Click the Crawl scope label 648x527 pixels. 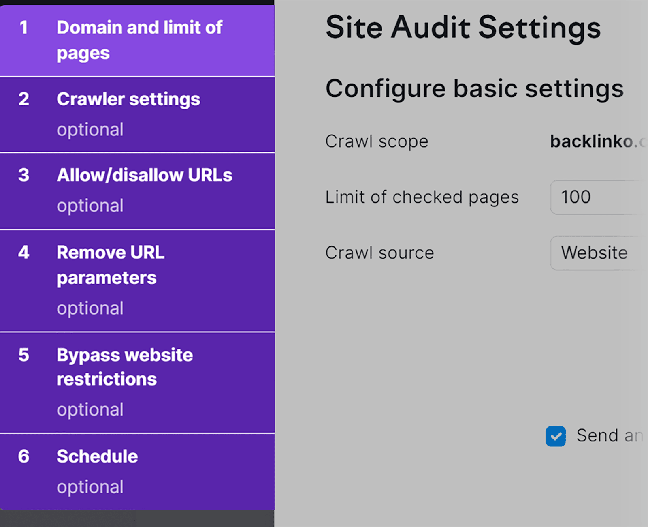pos(377,141)
